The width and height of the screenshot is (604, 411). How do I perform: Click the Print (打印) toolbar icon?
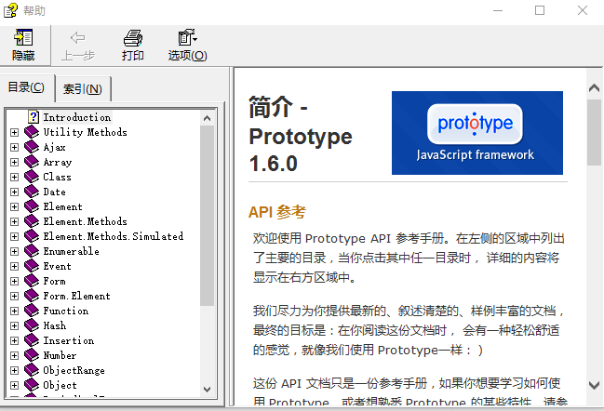[x=133, y=39]
